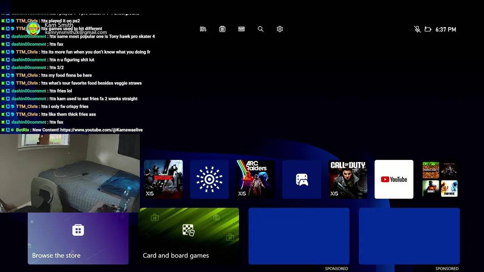
Task: Click the kamrynsmith2k@gmail.com email text
Action: pos(76,32)
